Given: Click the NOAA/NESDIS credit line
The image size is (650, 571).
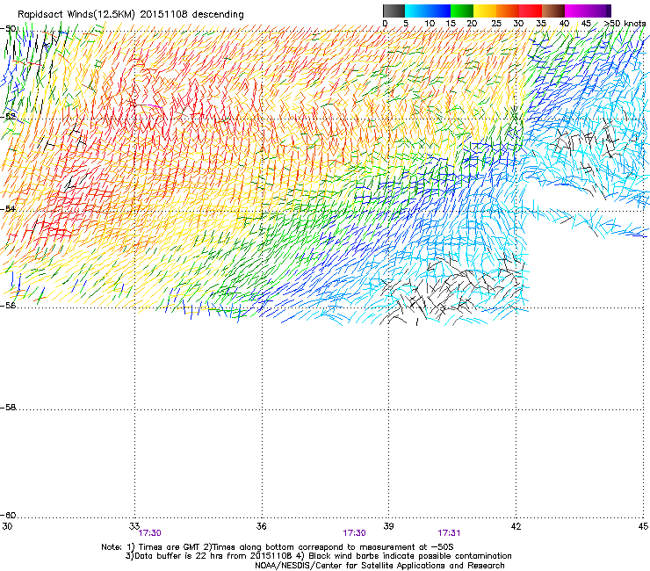Looking at the screenshot, I should coord(379,566).
